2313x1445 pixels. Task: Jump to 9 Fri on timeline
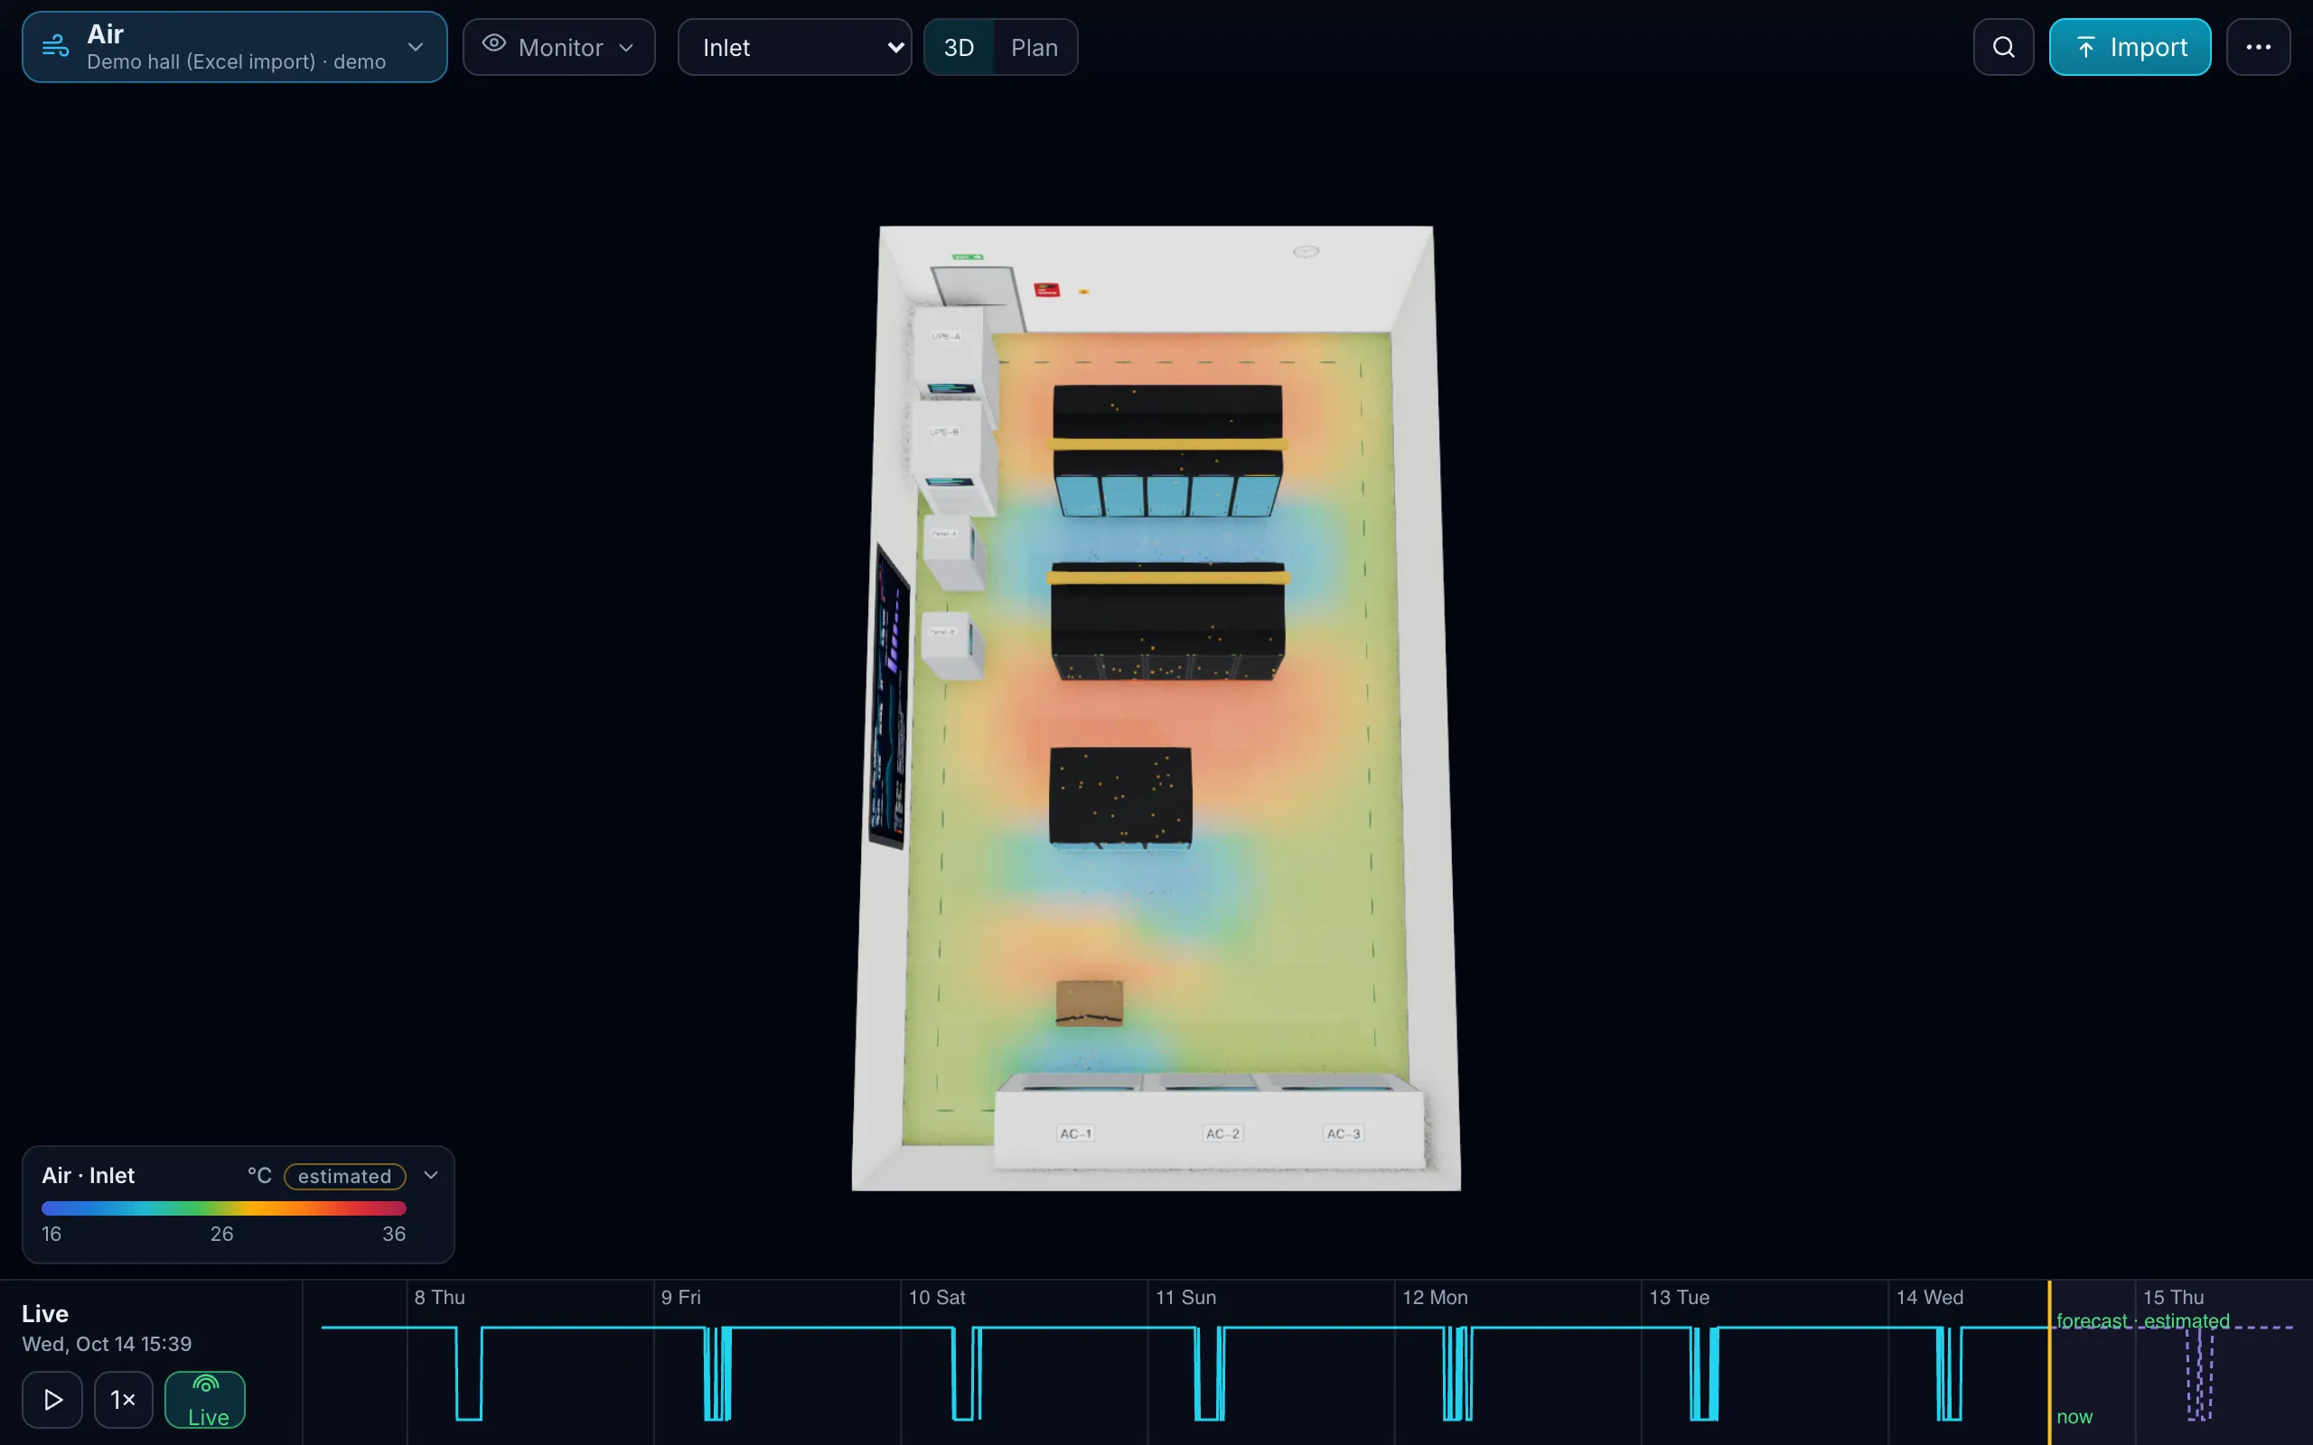click(681, 1297)
